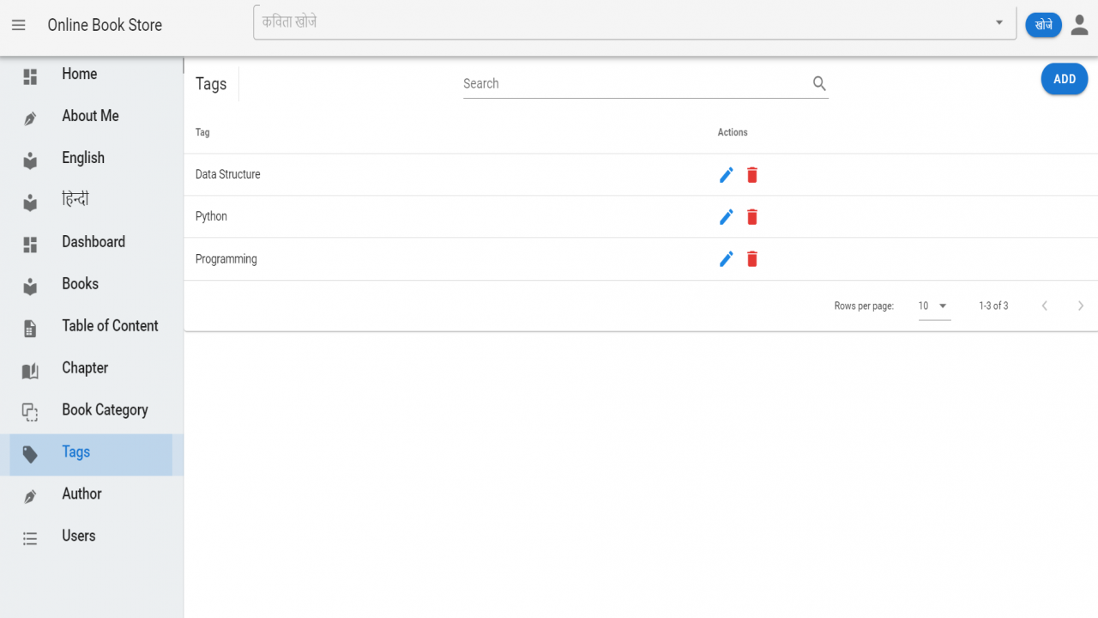
Task: Click the magnifier icon in Tags search
Action: [819, 83]
